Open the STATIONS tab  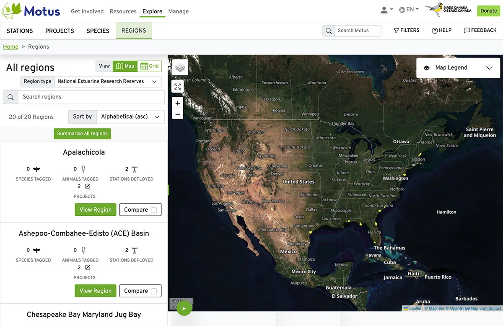20,31
